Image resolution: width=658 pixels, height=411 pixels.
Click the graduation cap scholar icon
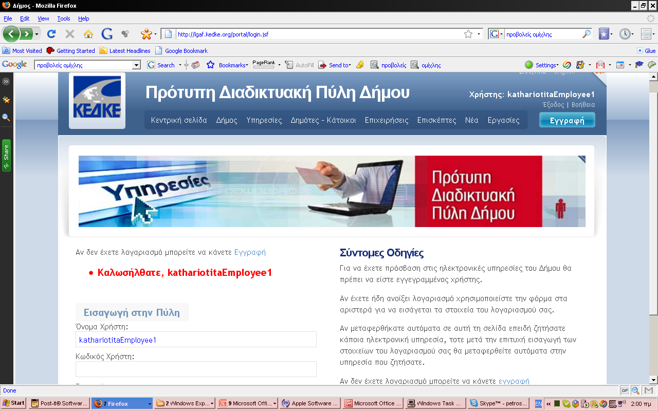(x=639, y=65)
